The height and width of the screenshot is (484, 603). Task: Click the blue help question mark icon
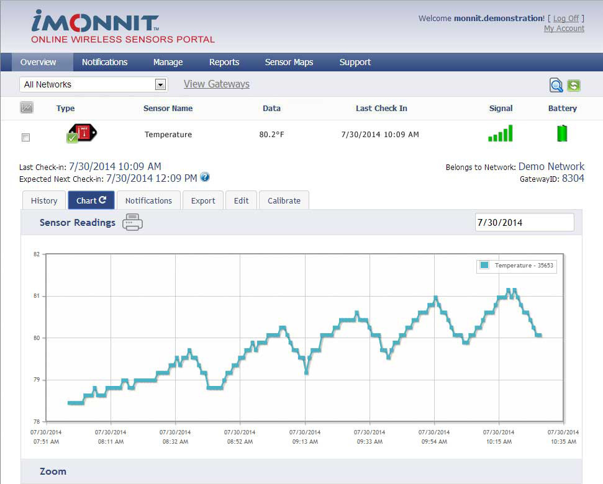click(x=205, y=177)
